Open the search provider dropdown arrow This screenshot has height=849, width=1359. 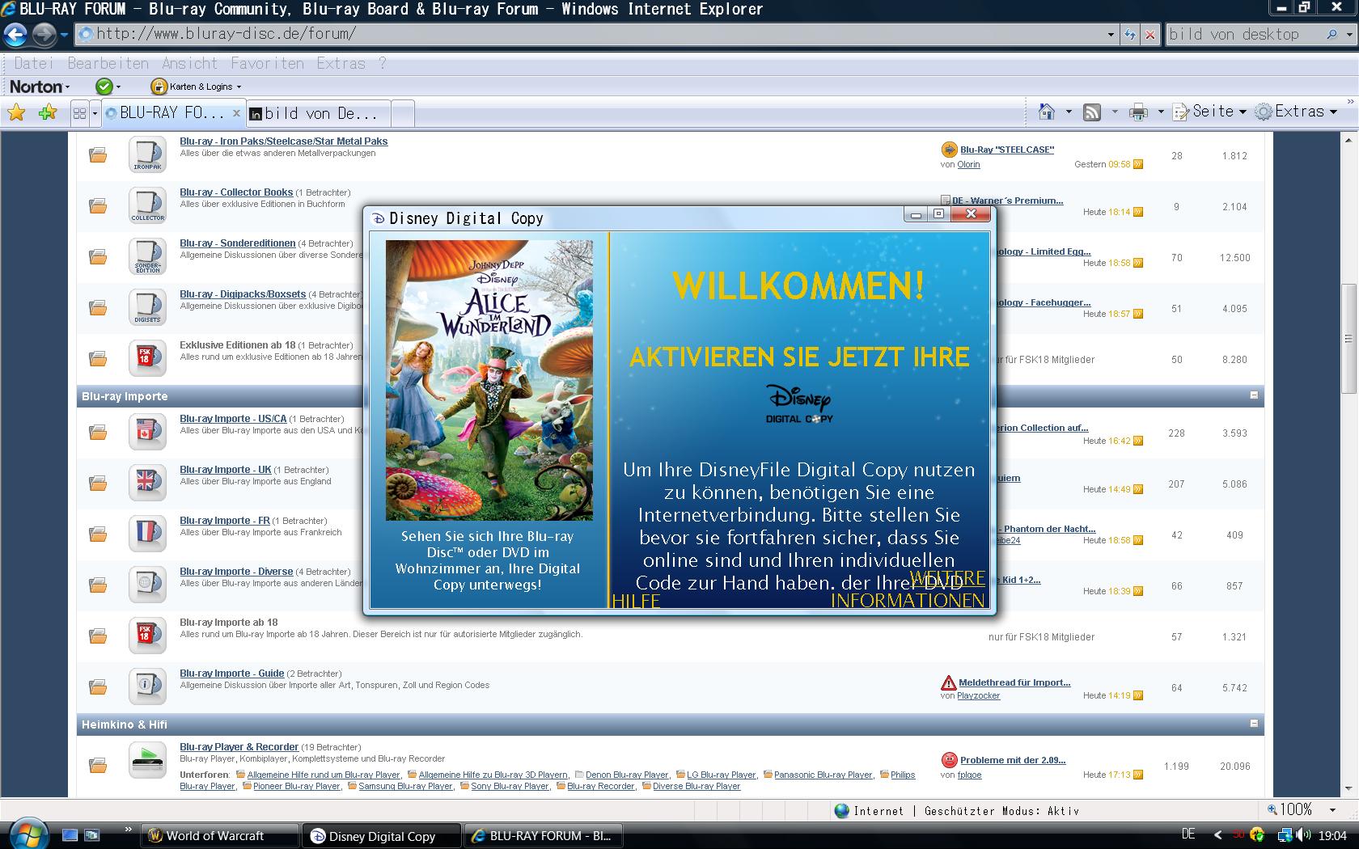pos(1348,34)
